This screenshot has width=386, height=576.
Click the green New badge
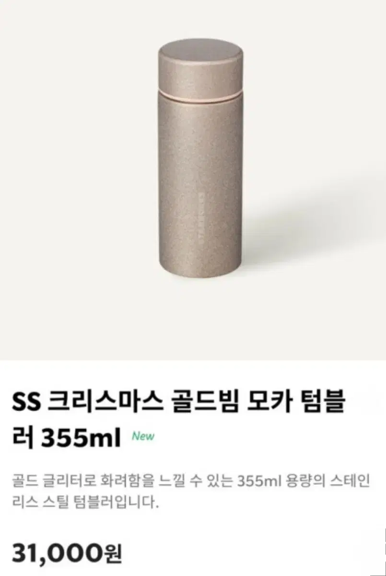click(143, 436)
